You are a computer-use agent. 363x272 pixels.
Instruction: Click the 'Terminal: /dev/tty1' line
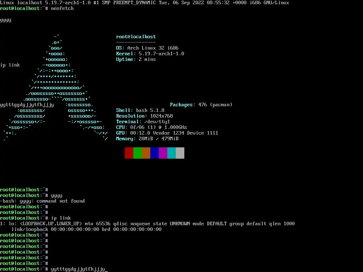coord(143,122)
